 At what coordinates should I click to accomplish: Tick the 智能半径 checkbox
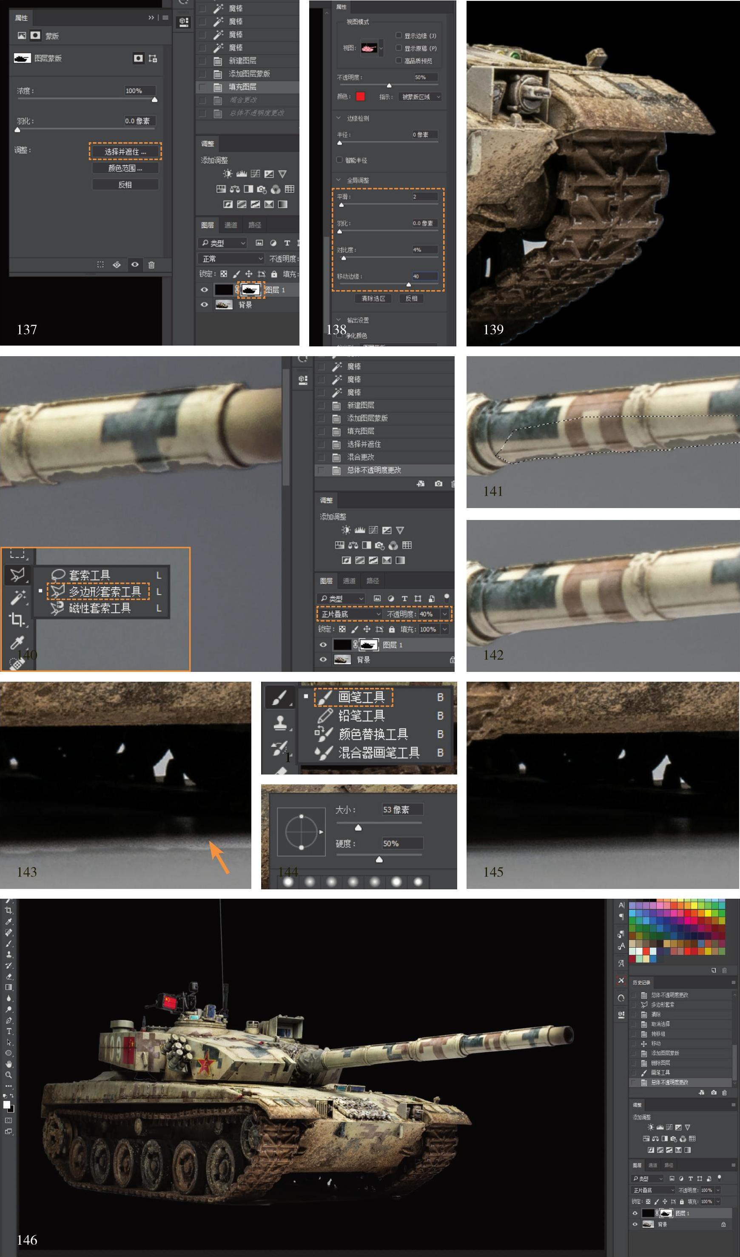point(339,160)
